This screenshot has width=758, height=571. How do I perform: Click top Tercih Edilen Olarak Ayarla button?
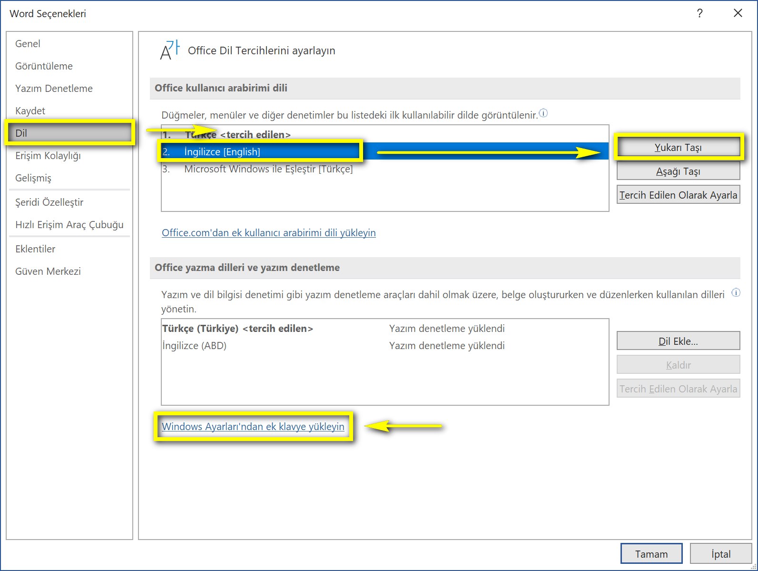click(678, 195)
